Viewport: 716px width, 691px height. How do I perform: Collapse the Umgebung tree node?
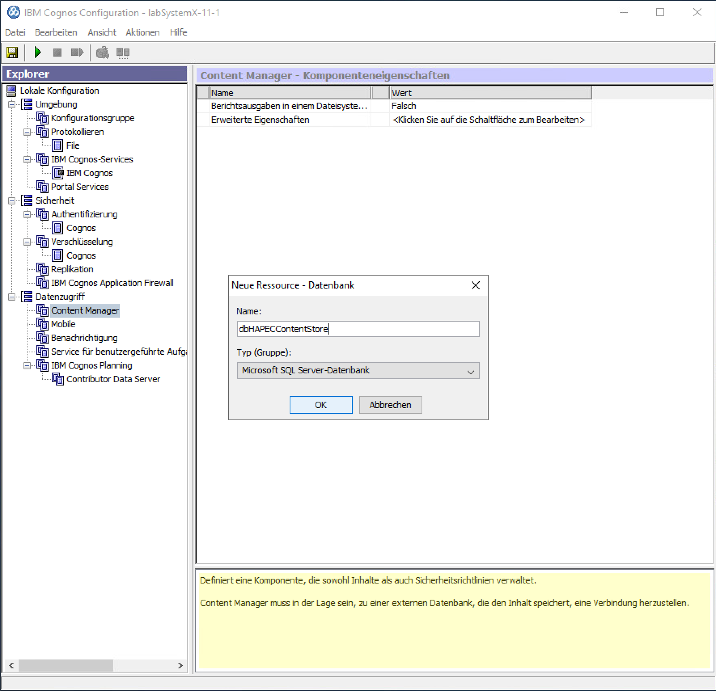(x=12, y=105)
